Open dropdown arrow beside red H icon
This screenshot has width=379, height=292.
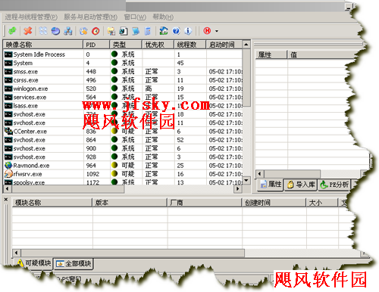coord(217,31)
